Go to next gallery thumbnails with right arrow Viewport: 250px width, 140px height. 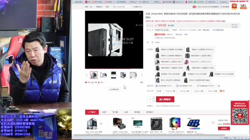pos(142,75)
